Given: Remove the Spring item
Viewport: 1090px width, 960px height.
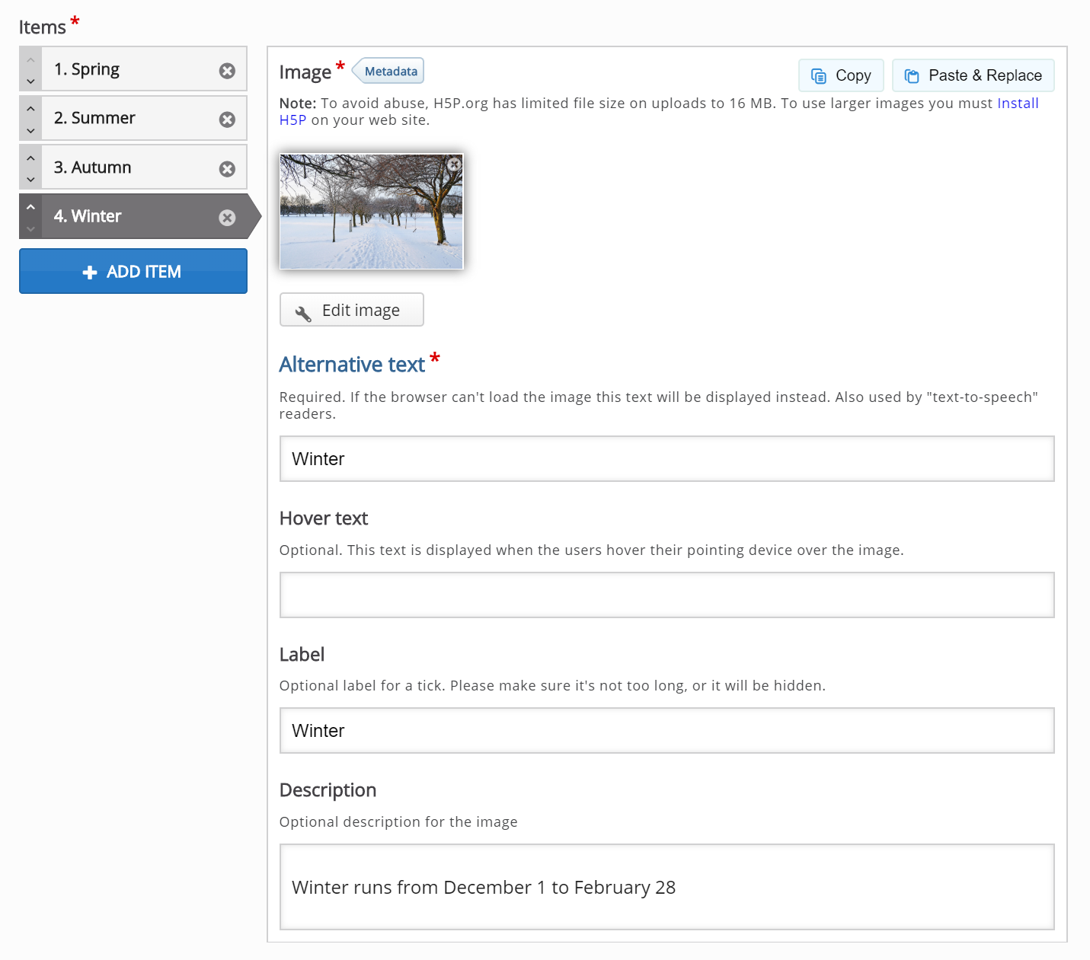Looking at the screenshot, I should [x=227, y=71].
